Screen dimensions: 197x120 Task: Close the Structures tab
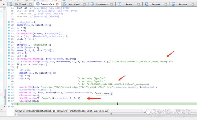point(112,5)
